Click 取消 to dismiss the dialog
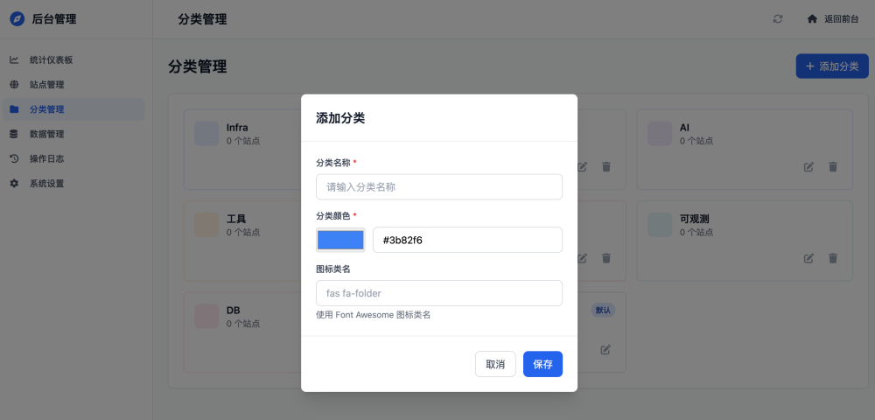Image resolution: width=875 pixels, height=420 pixels. point(495,364)
